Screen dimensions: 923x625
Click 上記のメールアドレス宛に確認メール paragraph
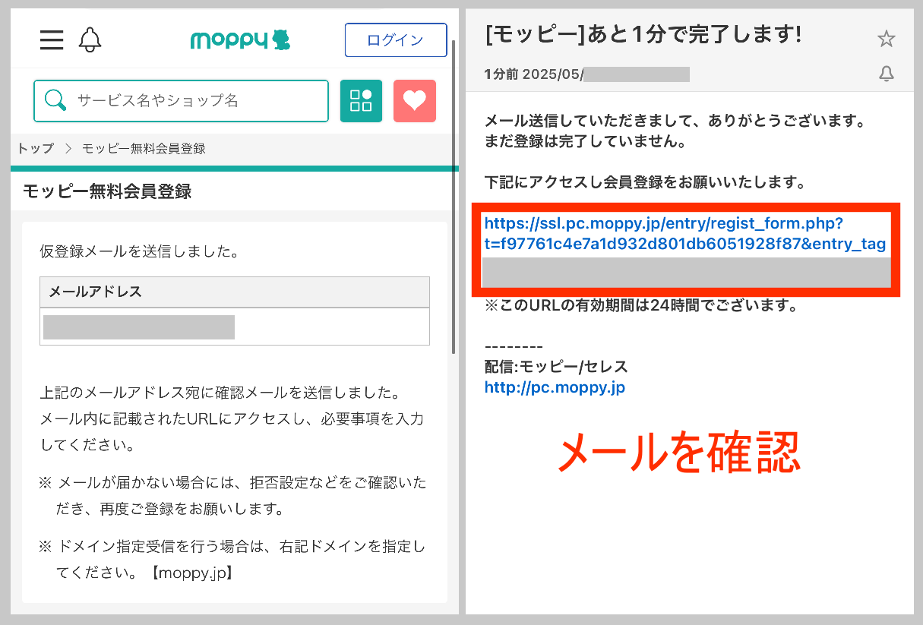(232, 418)
